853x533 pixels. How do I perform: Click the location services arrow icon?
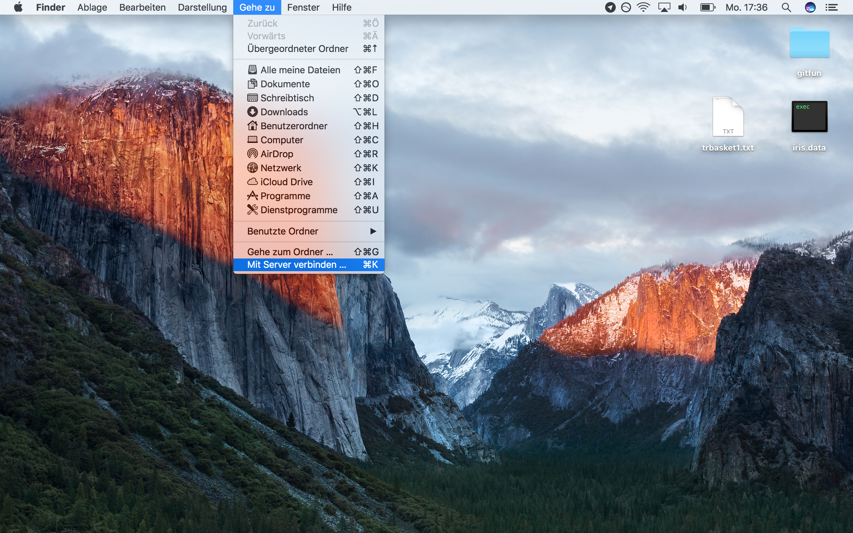tap(610, 7)
